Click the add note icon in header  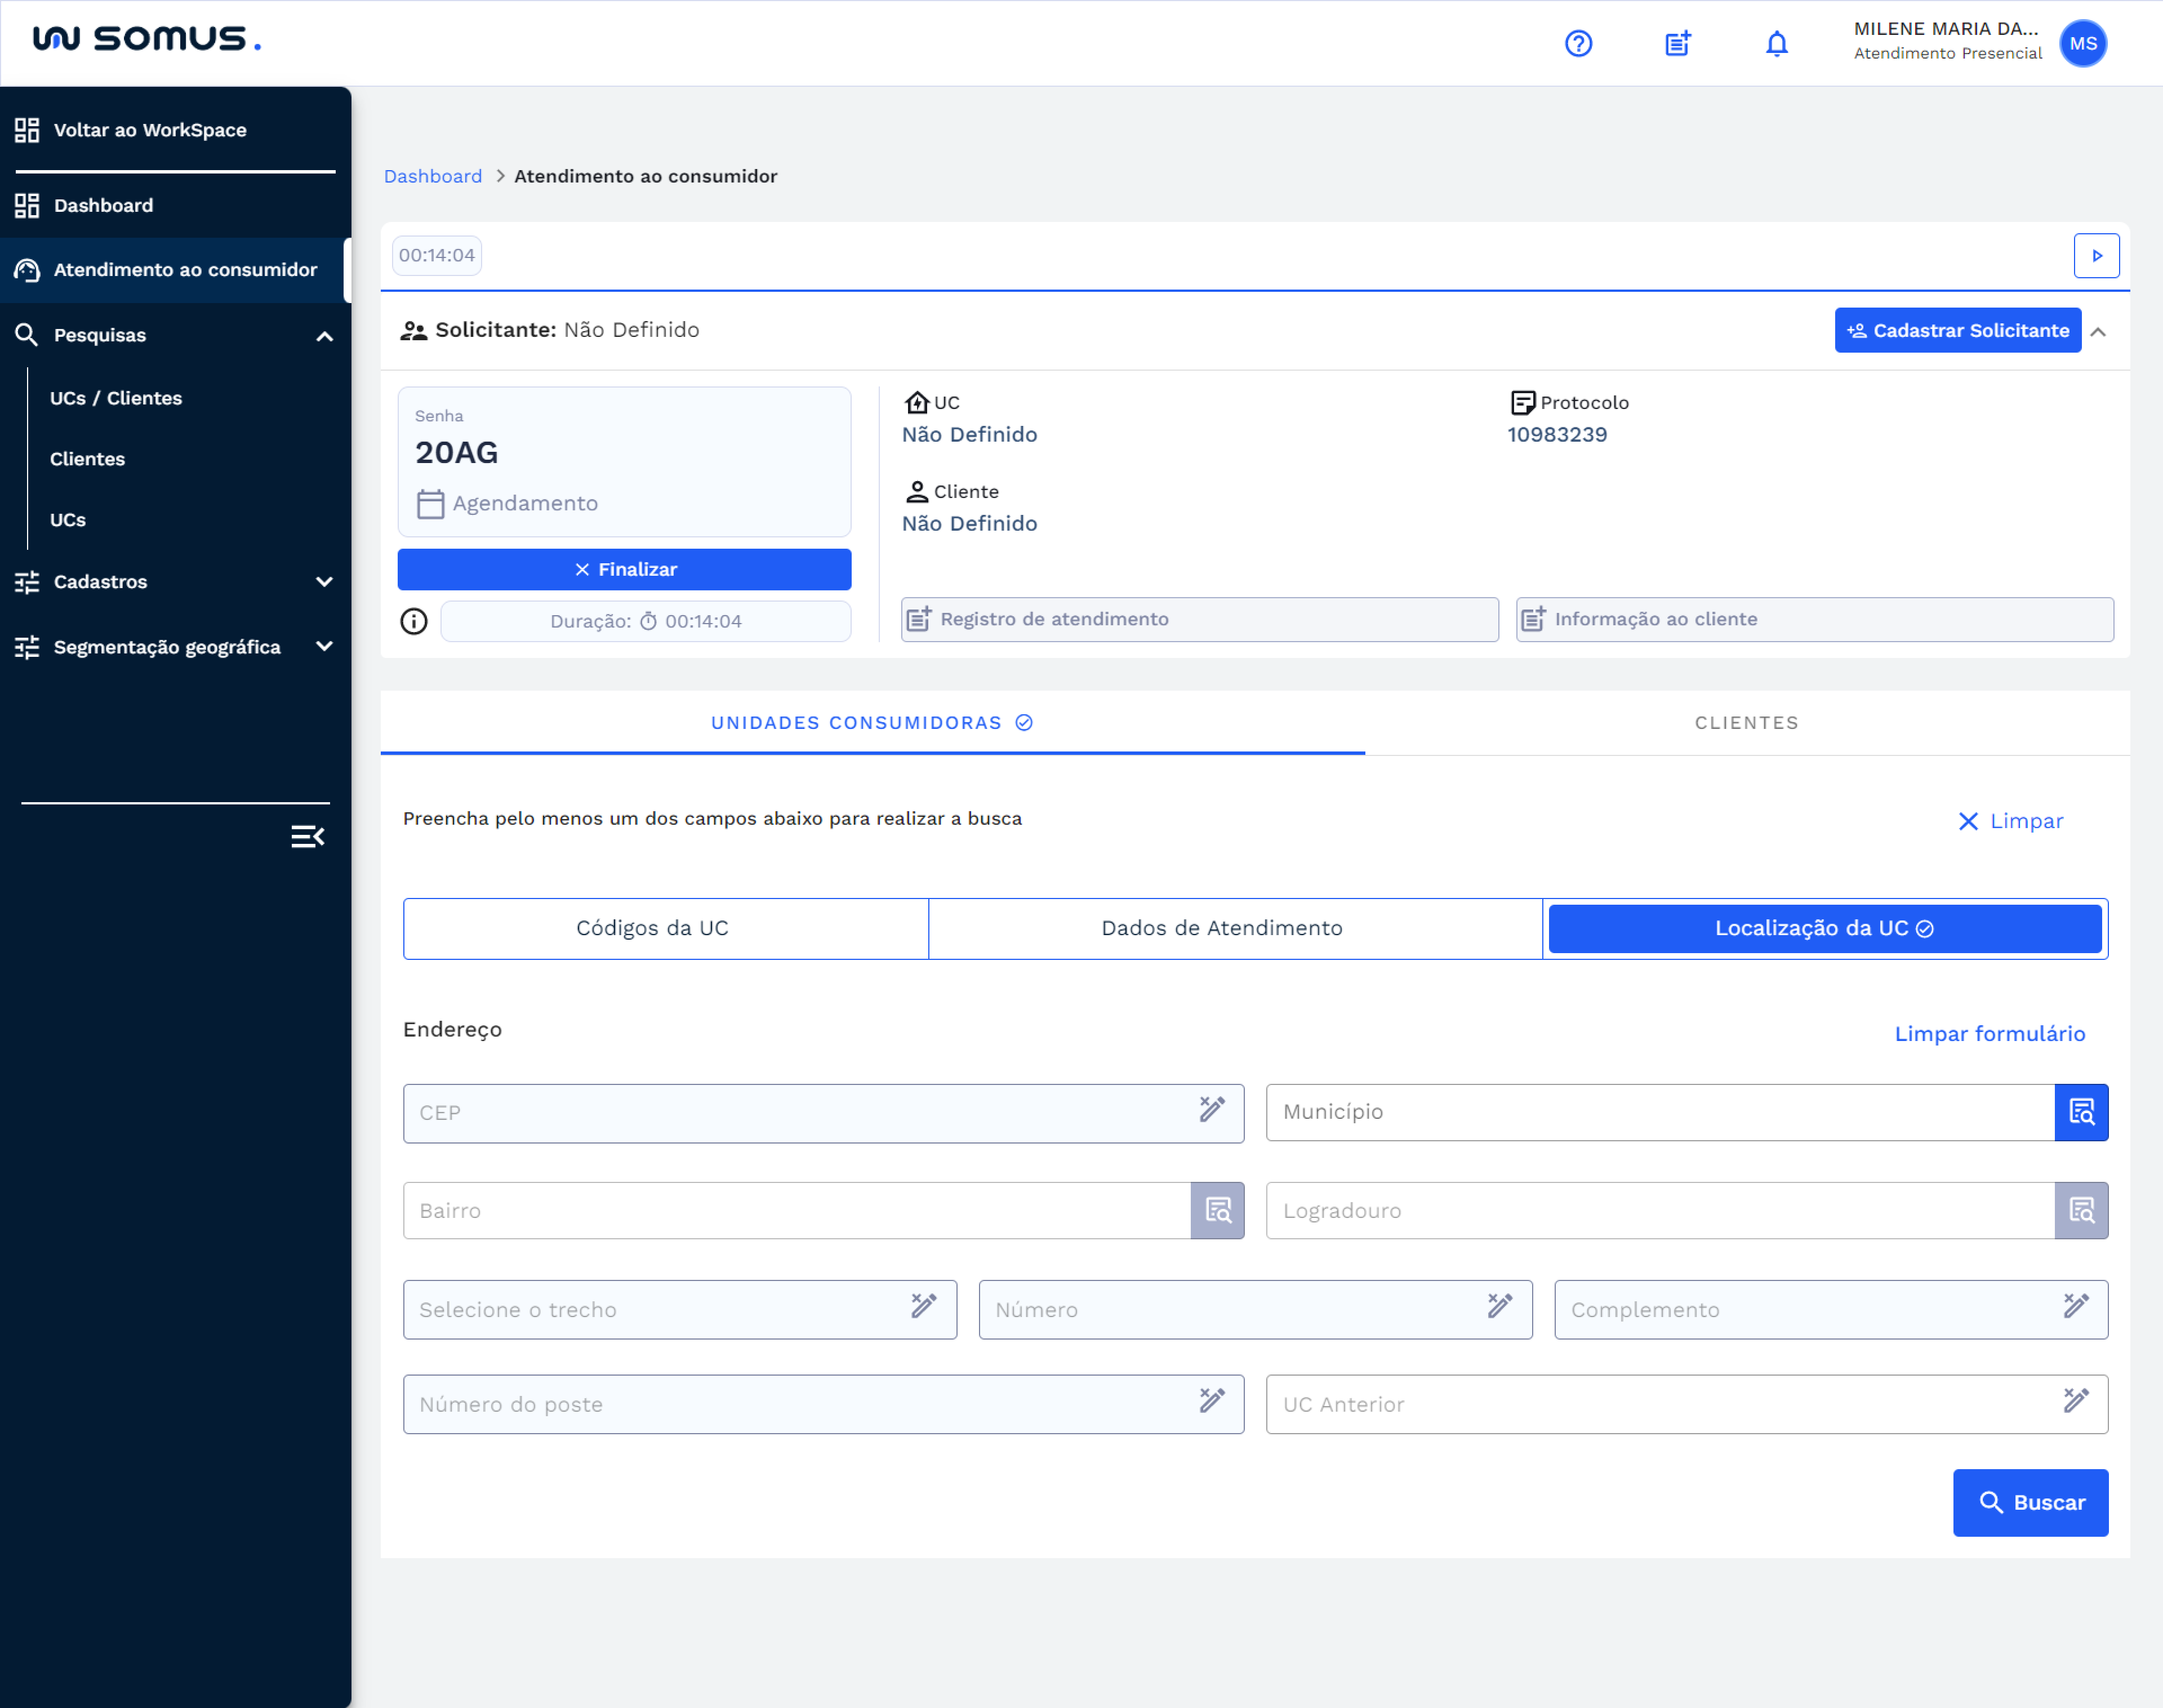(1677, 43)
